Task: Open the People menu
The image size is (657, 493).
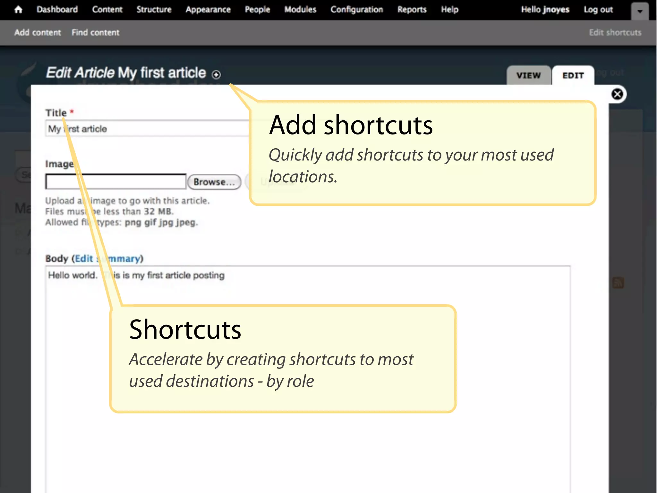Action: pyautogui.click(x=257, y=10)
